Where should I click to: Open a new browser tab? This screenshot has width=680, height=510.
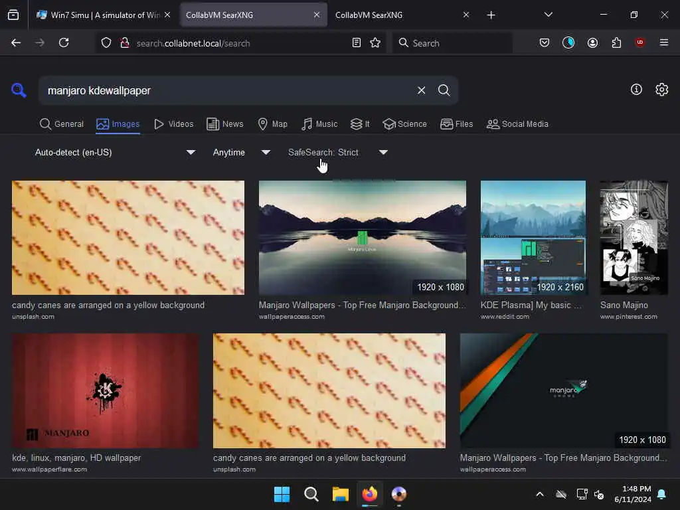(x=491, y=15)
